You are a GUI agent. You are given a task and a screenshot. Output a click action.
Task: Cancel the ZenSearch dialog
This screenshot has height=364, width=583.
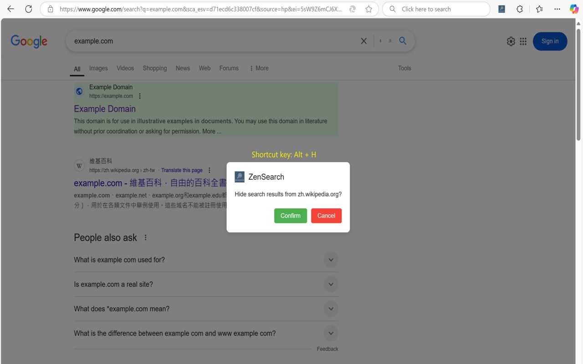coord(326,216)
